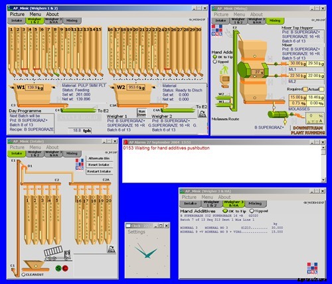Click the Required color swatch

point(305,89)
